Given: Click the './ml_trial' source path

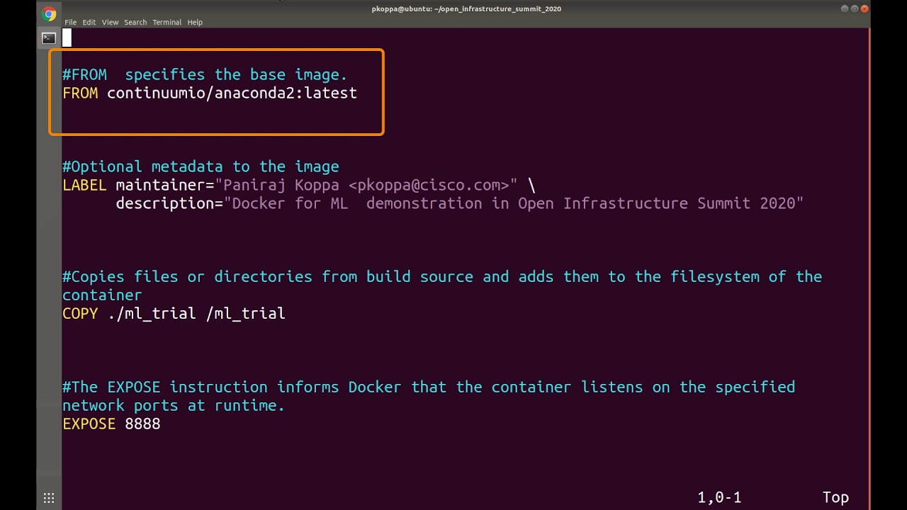Looking at the screenshot, I should coord(152,313).
